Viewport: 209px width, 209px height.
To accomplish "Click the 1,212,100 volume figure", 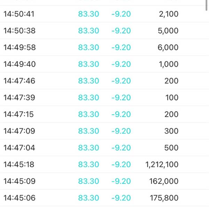I will (162, 164).
